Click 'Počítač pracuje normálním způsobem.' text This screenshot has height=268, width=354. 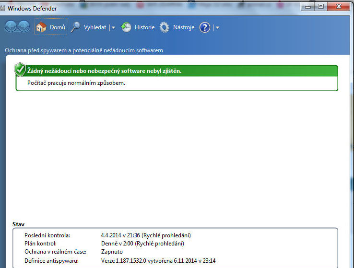coord(76,83)
